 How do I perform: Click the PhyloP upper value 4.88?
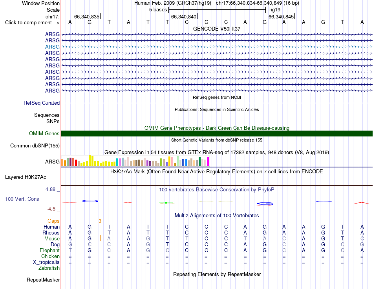pos(50,189)
